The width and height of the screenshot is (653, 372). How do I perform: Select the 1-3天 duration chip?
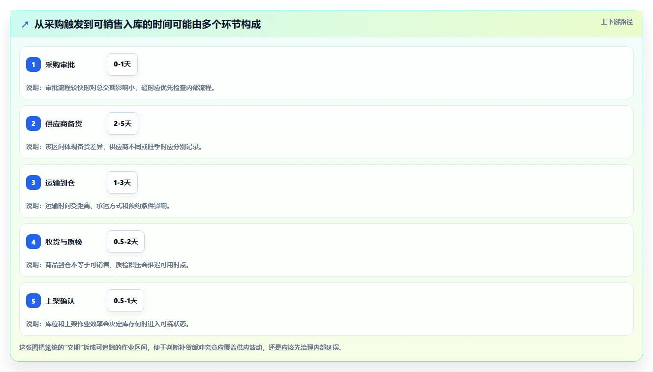[x=122, y=183]
